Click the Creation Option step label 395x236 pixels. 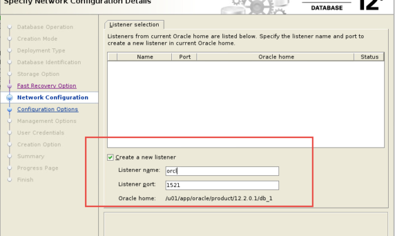(x=39, y=144)
